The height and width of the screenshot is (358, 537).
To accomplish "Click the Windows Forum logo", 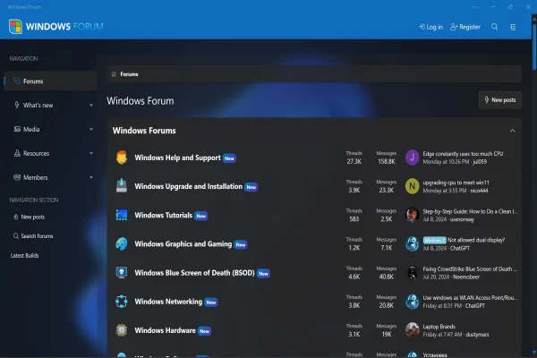I will coord(55,26).
